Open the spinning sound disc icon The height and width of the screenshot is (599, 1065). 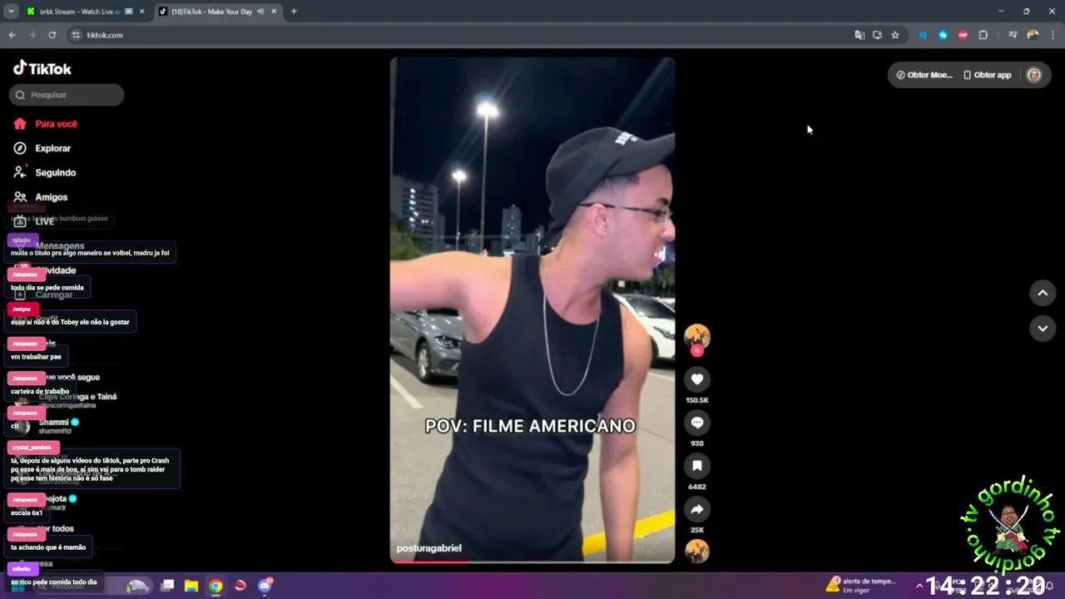click(697, 552)
